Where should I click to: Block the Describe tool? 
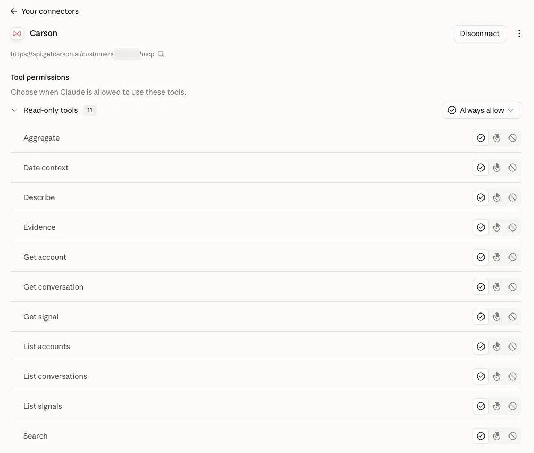[513, 197]
